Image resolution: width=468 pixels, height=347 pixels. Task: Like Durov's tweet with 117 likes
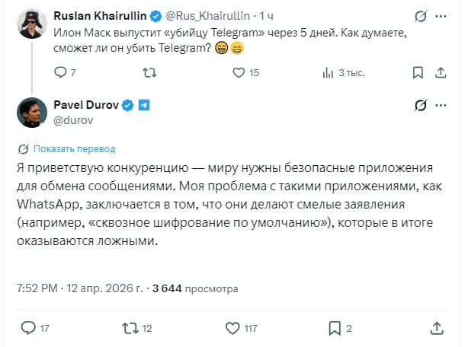pos(231,329)
